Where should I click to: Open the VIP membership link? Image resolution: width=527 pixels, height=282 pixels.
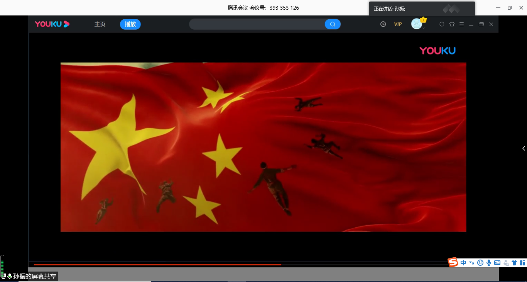398,24
